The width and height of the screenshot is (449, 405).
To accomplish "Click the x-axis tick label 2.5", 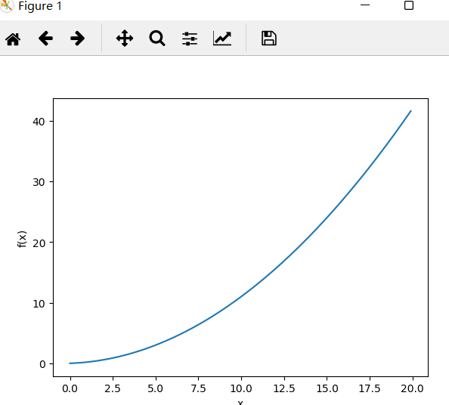I will [113, 388].
